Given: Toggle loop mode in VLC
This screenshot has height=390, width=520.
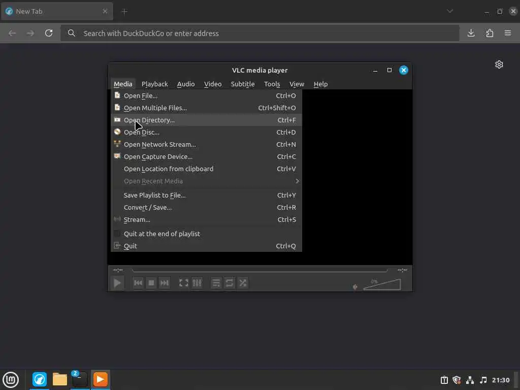Looking at the screenshot, I should 229,283.
